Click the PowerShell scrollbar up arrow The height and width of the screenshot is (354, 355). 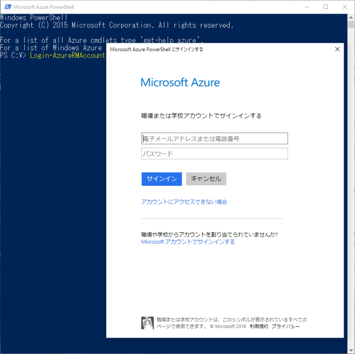click(x=351, y=17)
